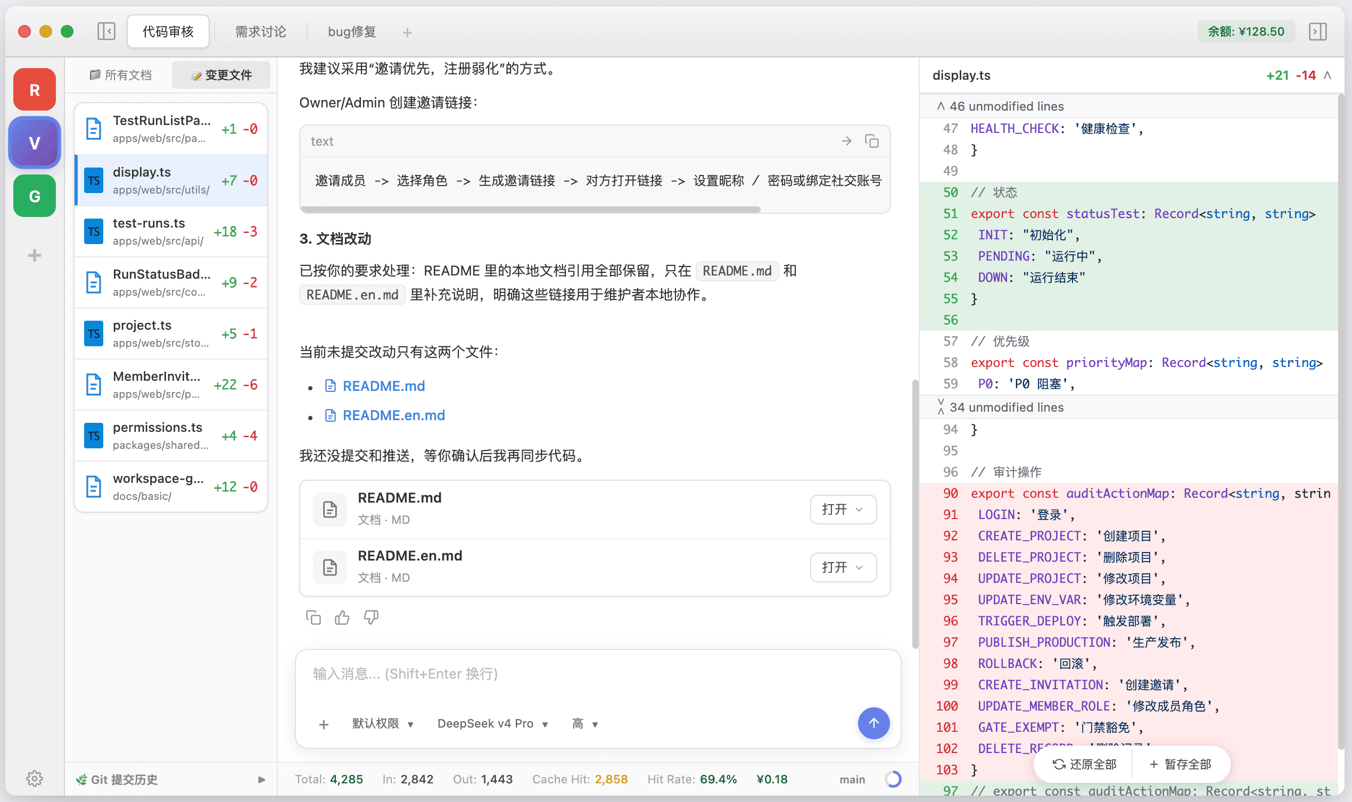Select RunStatusBad... in changed files
This screenshot has height=802, width=1352.
pyautogui.click(x=171, y=282)
